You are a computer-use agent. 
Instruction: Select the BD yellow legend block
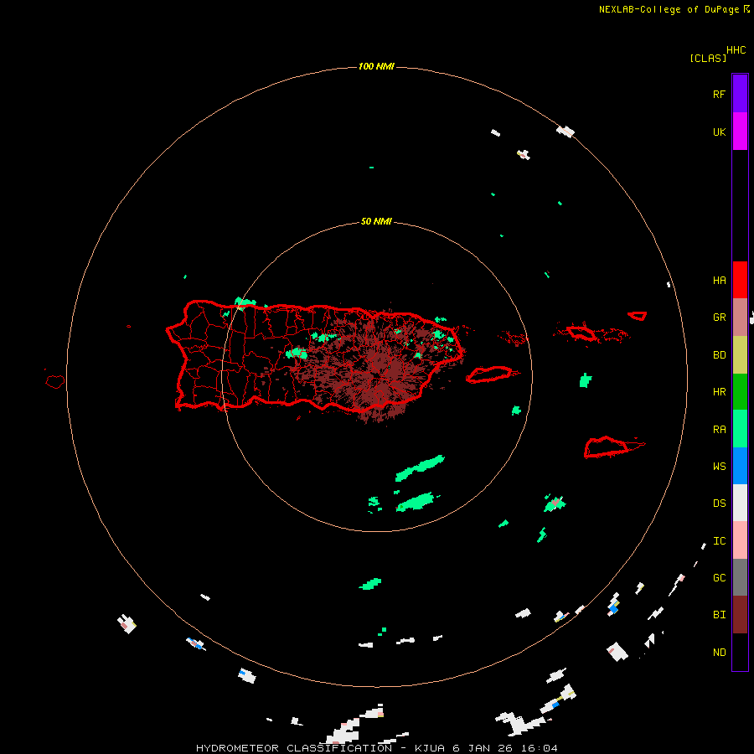tap(740, 354)
